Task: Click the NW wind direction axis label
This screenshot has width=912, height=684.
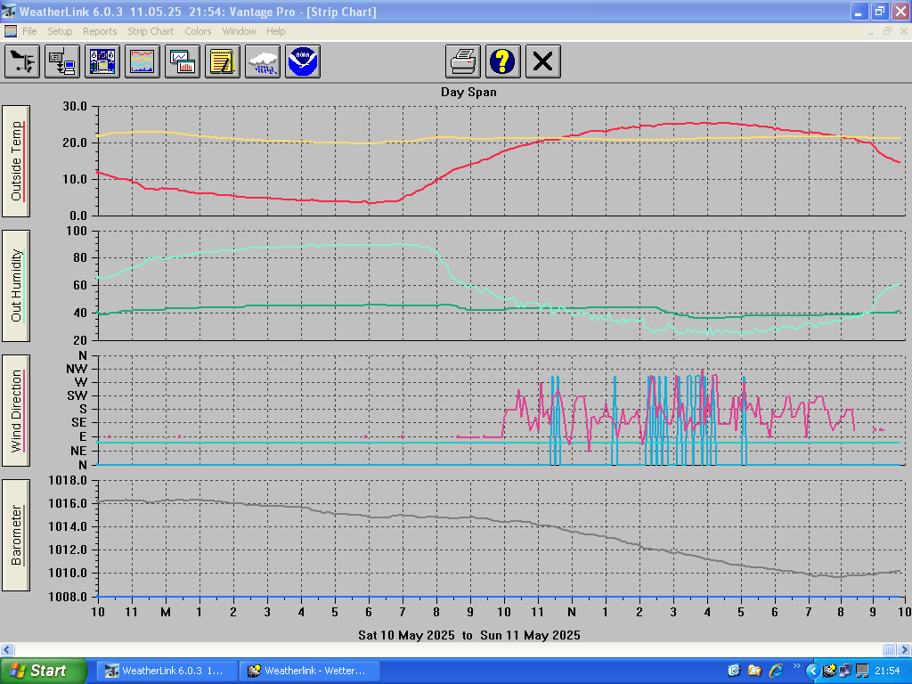Action: click(77, 369)
